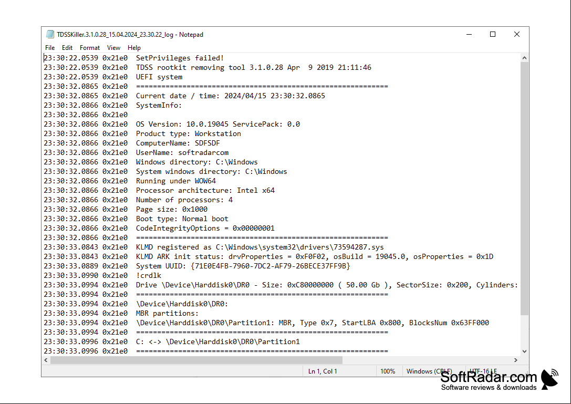This screenshot has height=404, width=571.
Task: Click the horizontal scrollbar right arrow
Action: [516, 360]
